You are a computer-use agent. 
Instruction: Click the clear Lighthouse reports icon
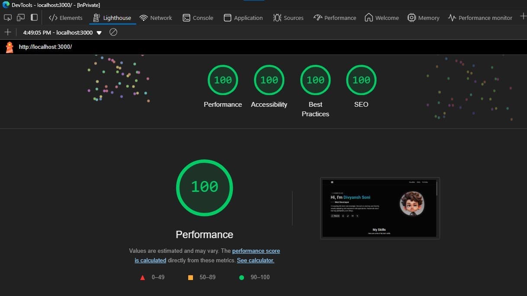113,32
